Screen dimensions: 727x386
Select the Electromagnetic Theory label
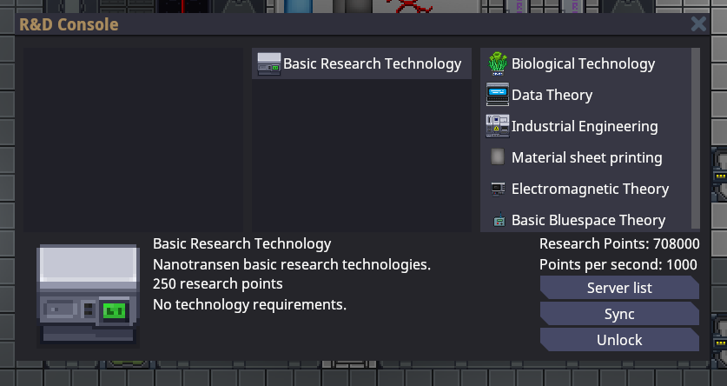tap(590, 189)
